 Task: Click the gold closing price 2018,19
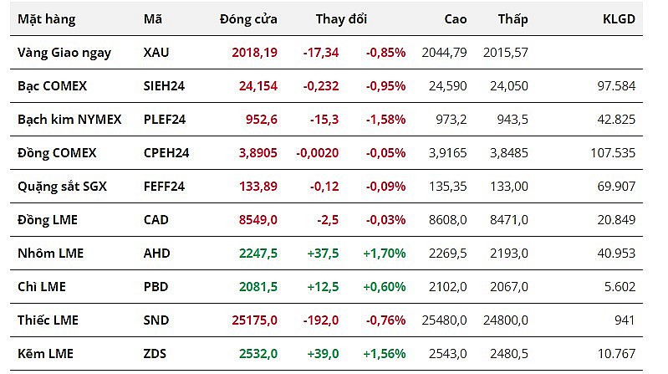point(254,52)
